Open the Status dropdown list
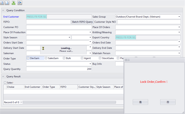The image size is (185, 114). 90,64
